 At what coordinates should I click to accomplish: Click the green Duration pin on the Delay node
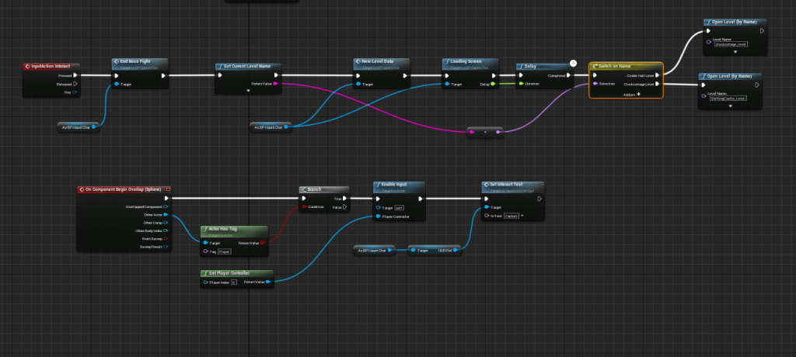click(x=522, y=83)
